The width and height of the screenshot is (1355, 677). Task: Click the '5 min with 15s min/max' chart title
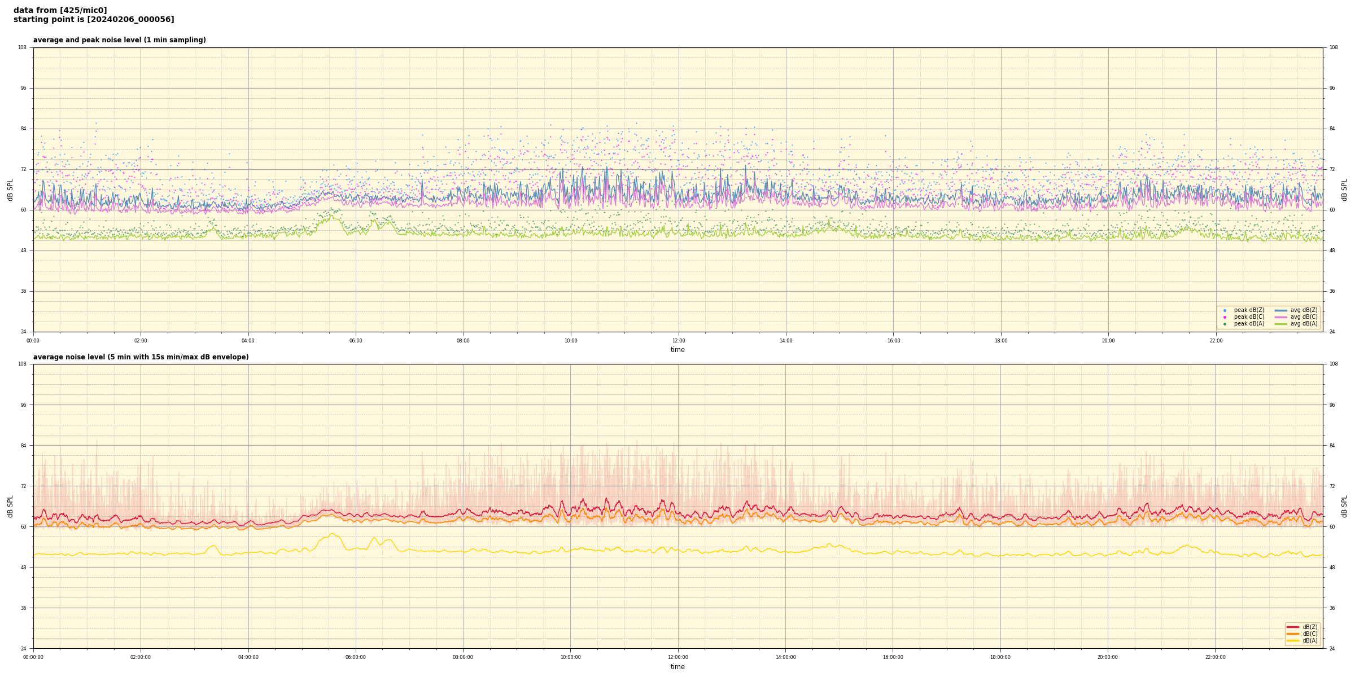(141, 357)
